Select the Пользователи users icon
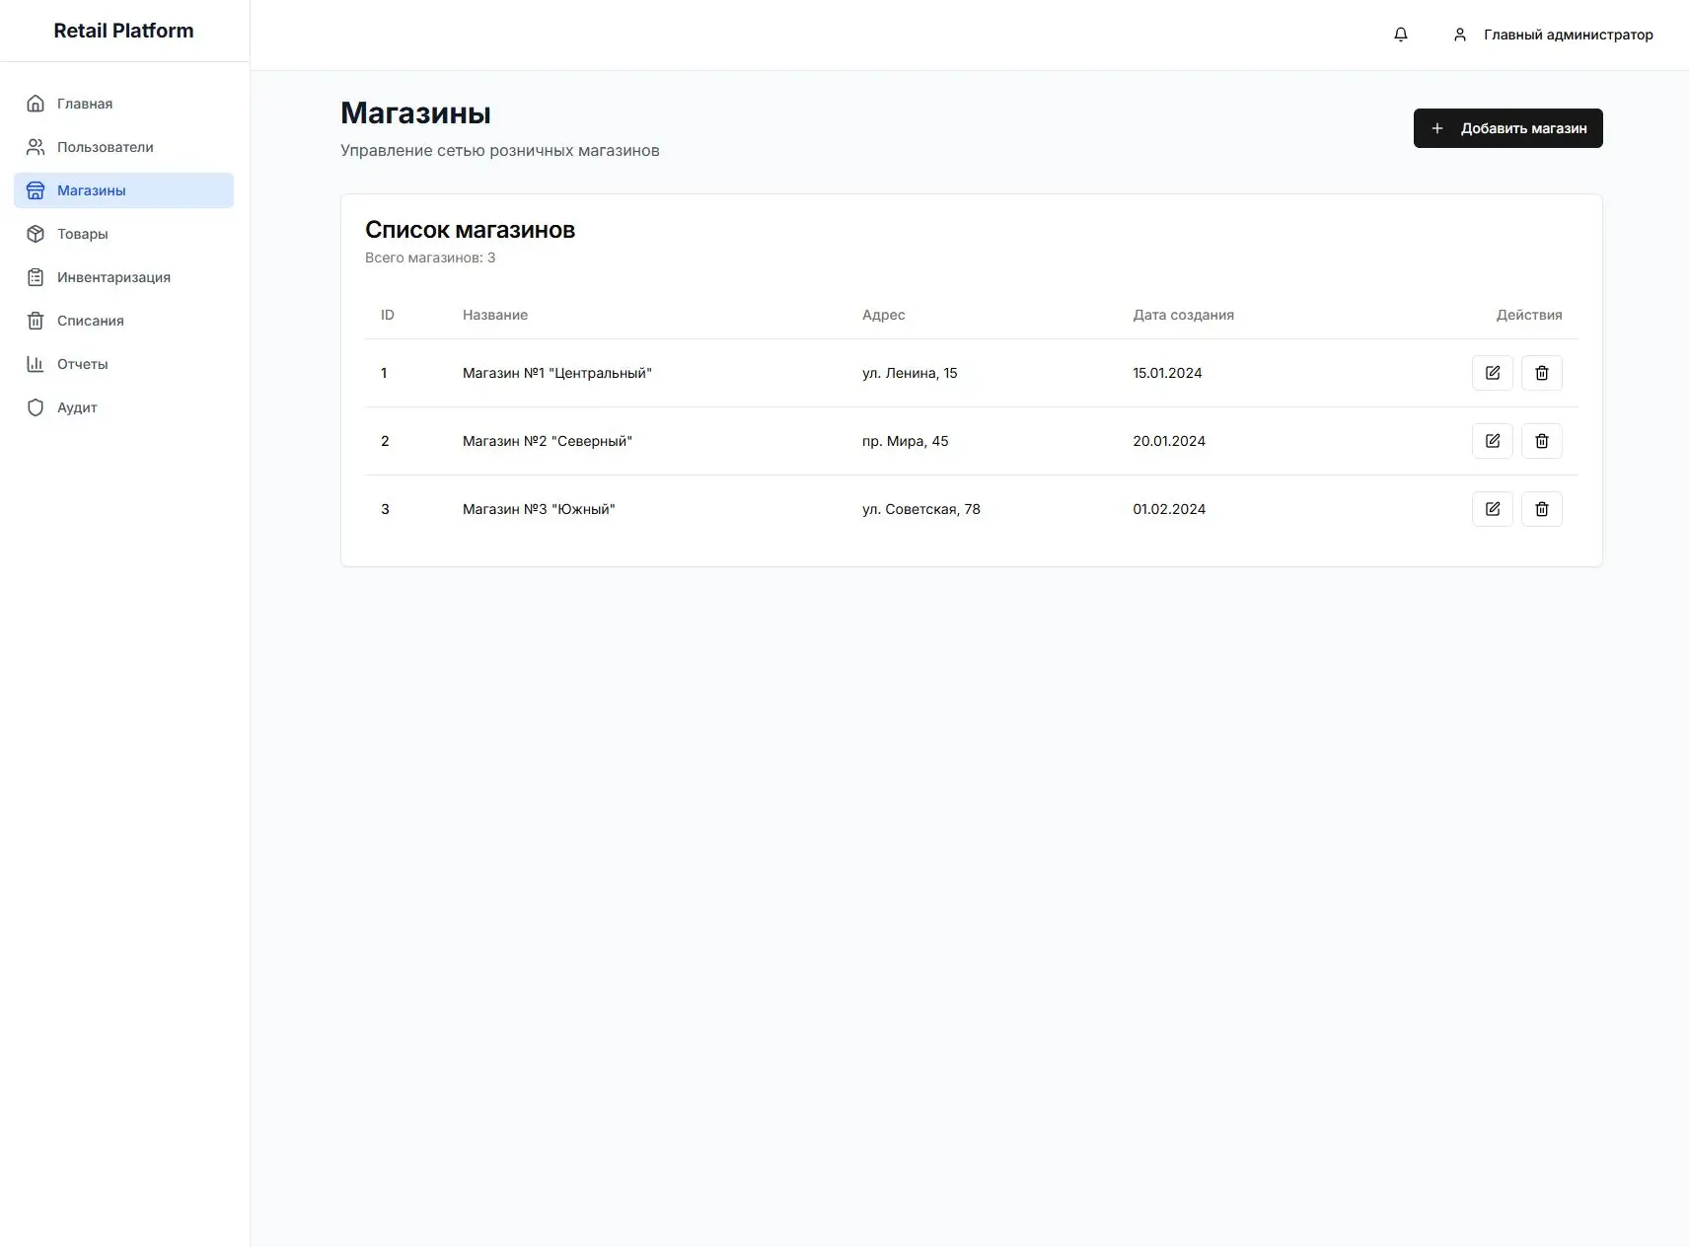This screenshot has width=1689, height=1247. 36,146
